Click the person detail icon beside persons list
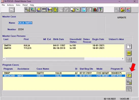 [129, 47]
